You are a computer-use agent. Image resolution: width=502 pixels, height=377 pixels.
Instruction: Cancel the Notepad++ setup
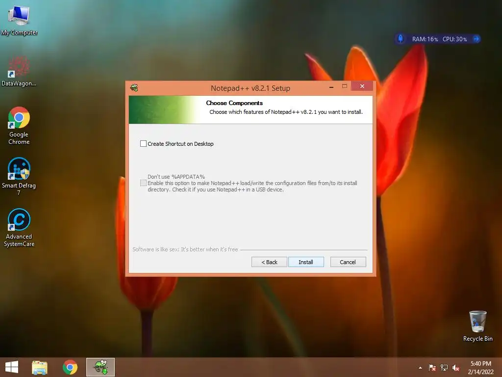click(x=348, y=262)
